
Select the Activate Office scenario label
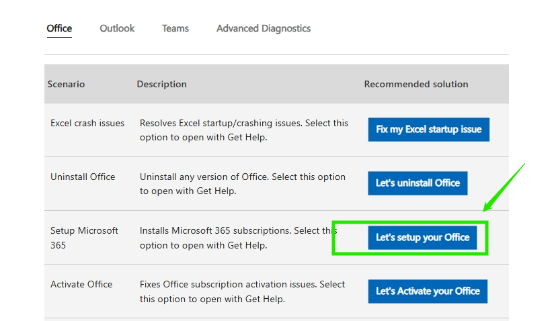point(81,284)
